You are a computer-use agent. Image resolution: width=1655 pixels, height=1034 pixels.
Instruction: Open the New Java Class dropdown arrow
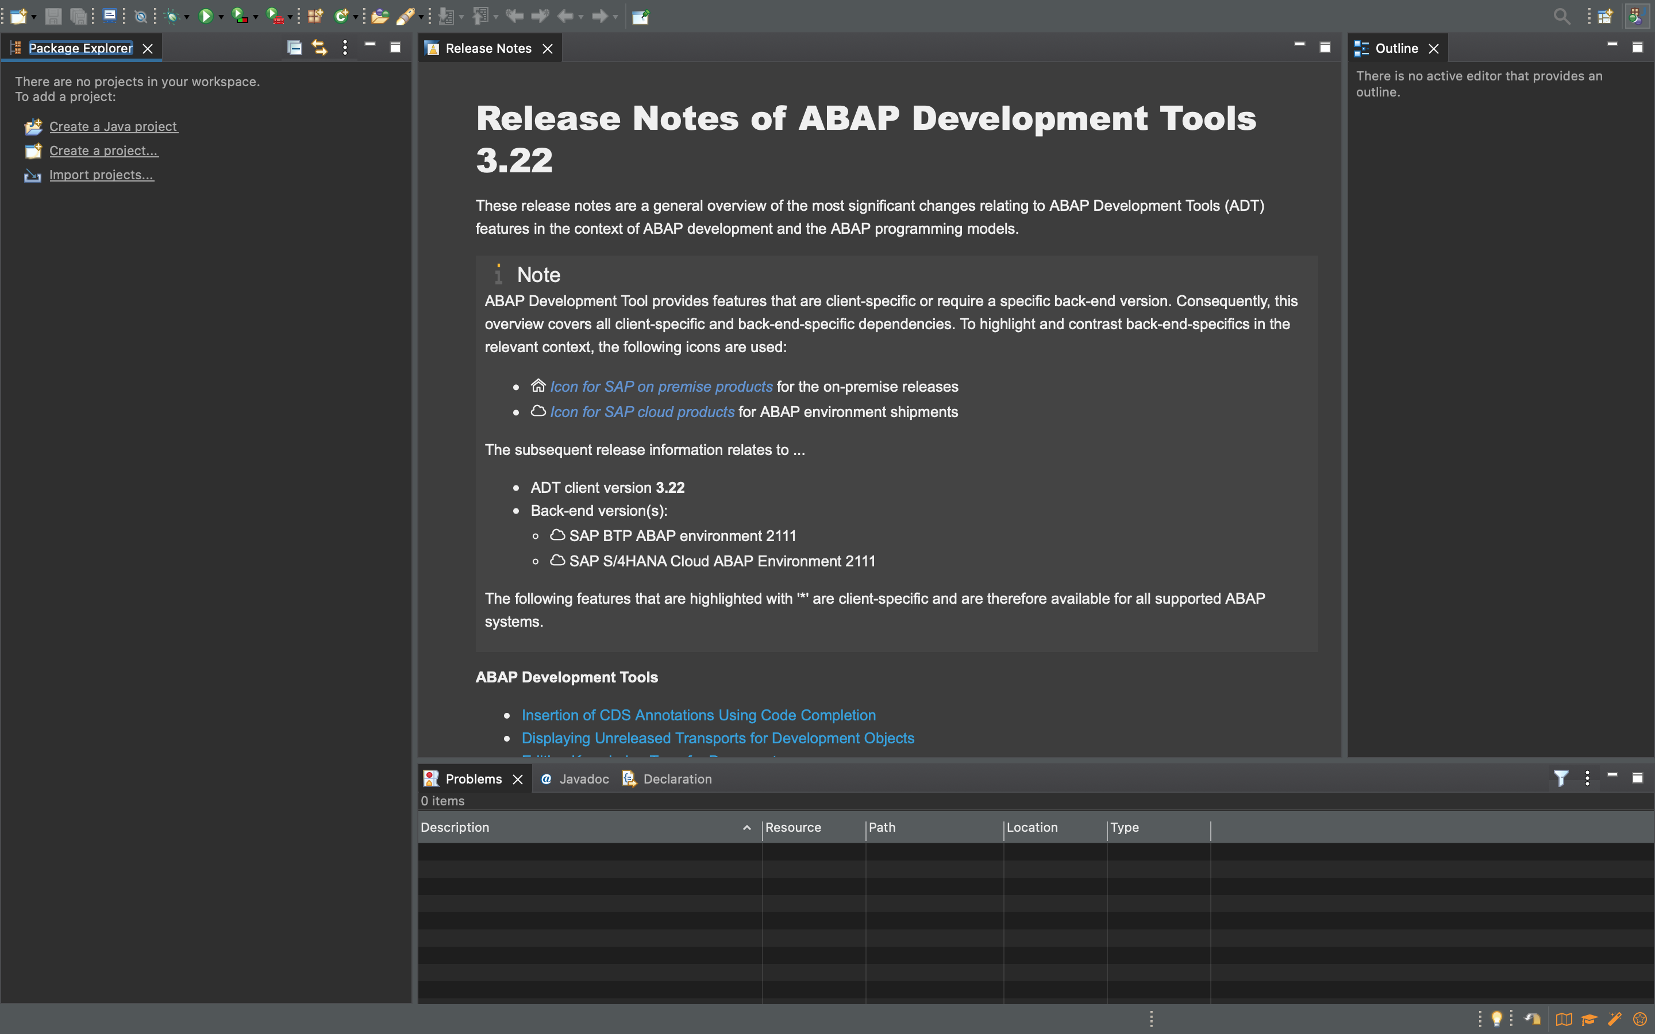(356, 17)
